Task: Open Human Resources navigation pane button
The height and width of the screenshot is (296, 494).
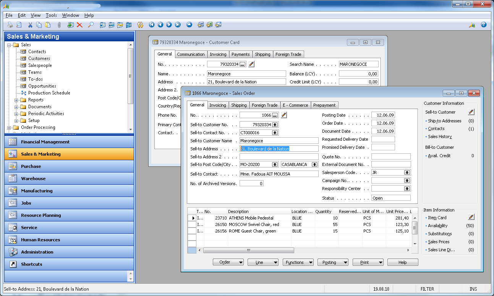Action: click(x=69, y=239)
